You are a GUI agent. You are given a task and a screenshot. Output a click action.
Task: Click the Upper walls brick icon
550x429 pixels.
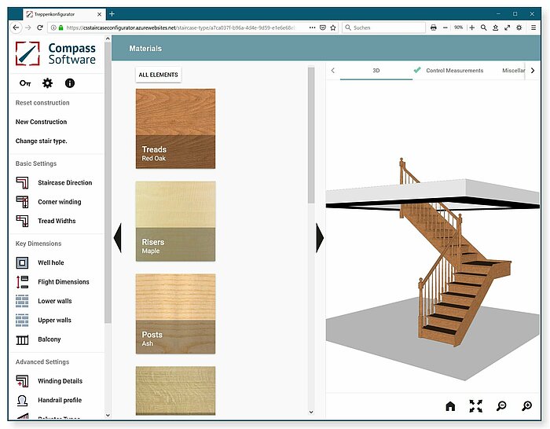click(22, 321)
